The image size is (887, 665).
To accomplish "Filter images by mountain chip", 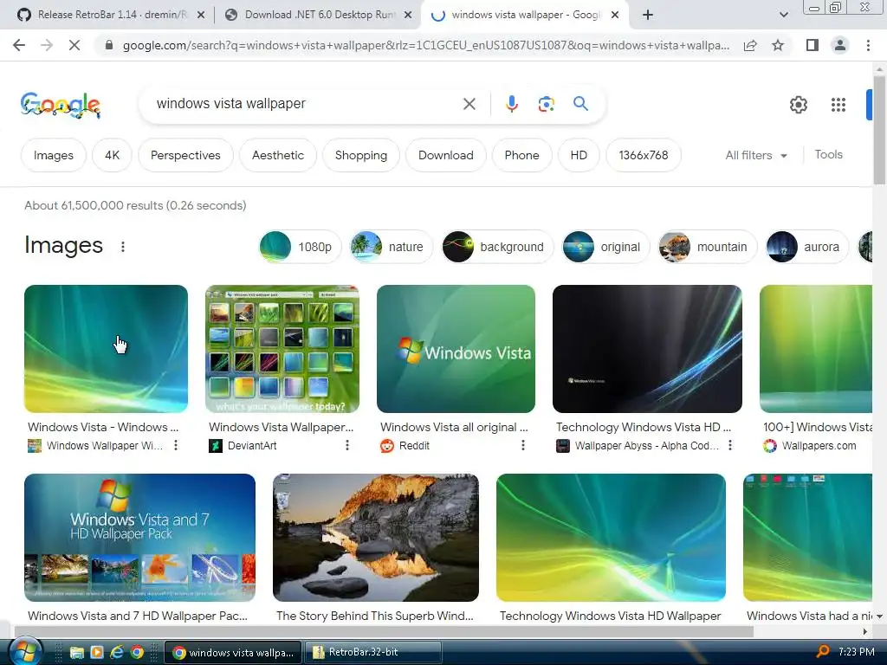I will pyautogui.click(x=707, y=247).
